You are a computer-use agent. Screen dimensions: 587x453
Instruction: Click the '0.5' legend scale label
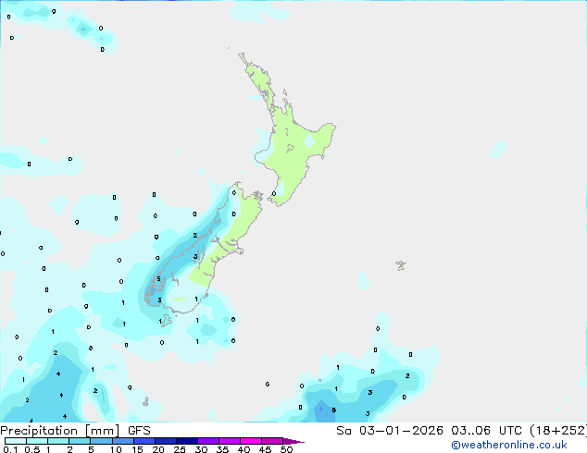[x=32, y=449]
